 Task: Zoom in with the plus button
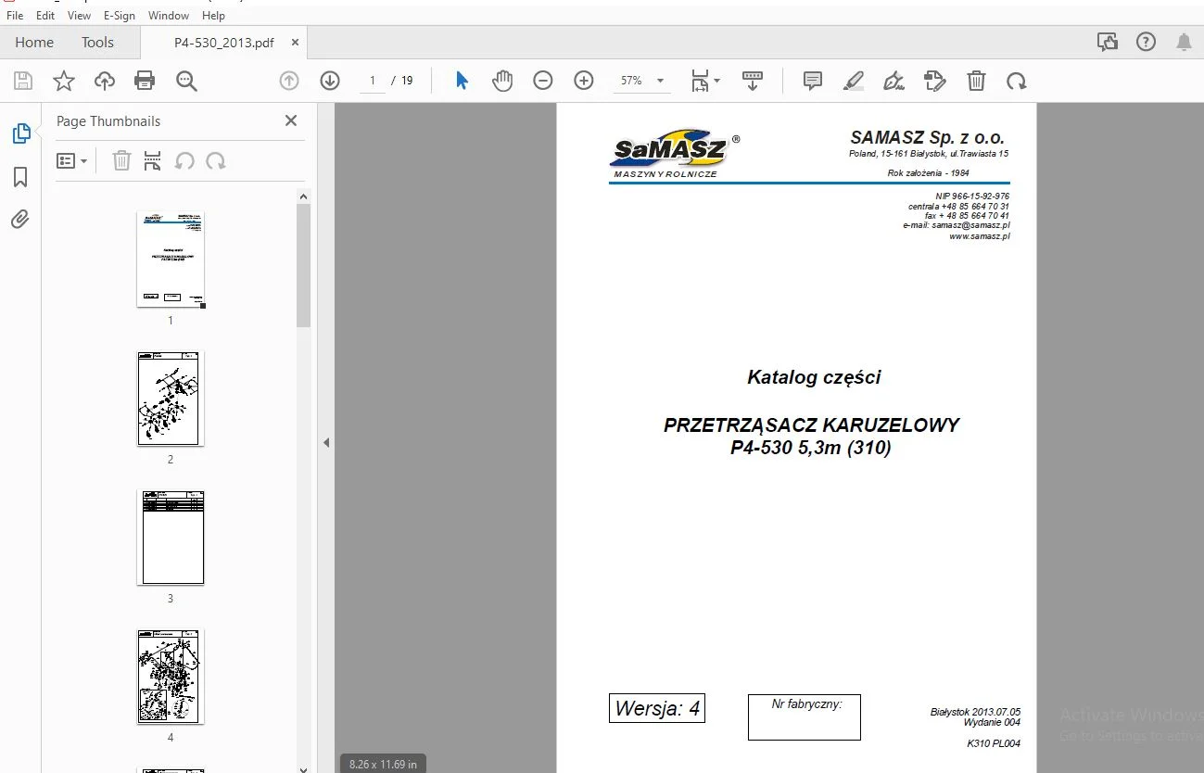[584, 81]
